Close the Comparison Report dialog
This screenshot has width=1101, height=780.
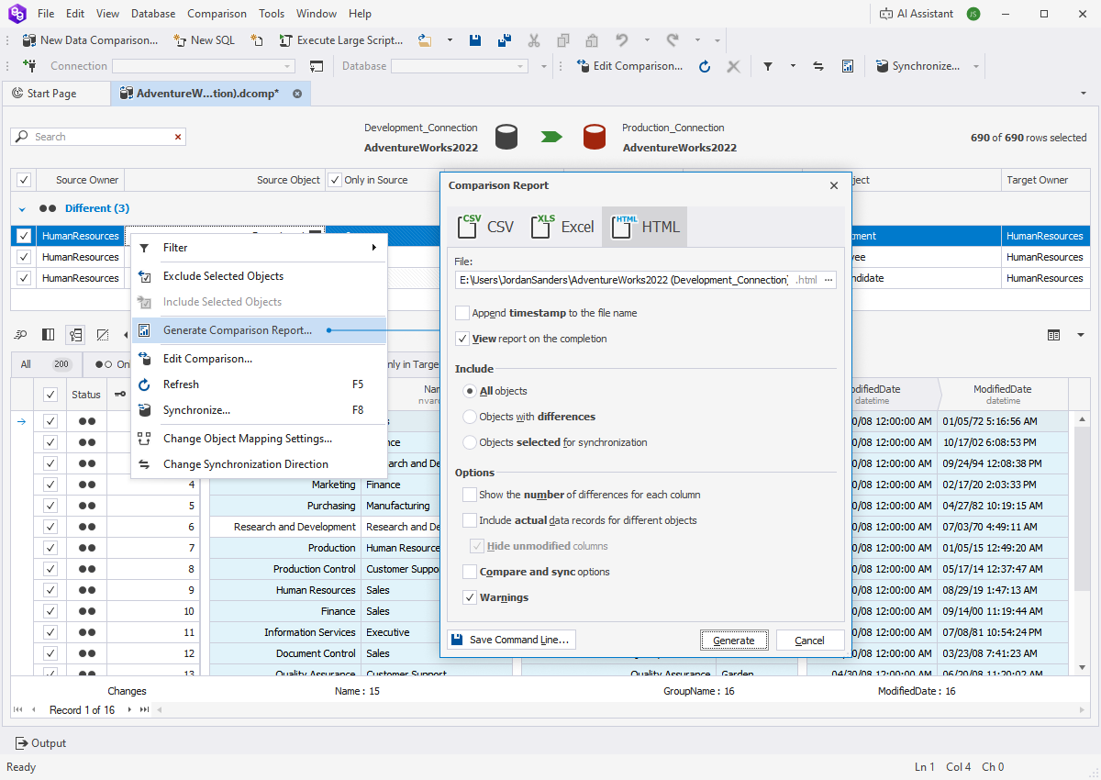point(834,185)
